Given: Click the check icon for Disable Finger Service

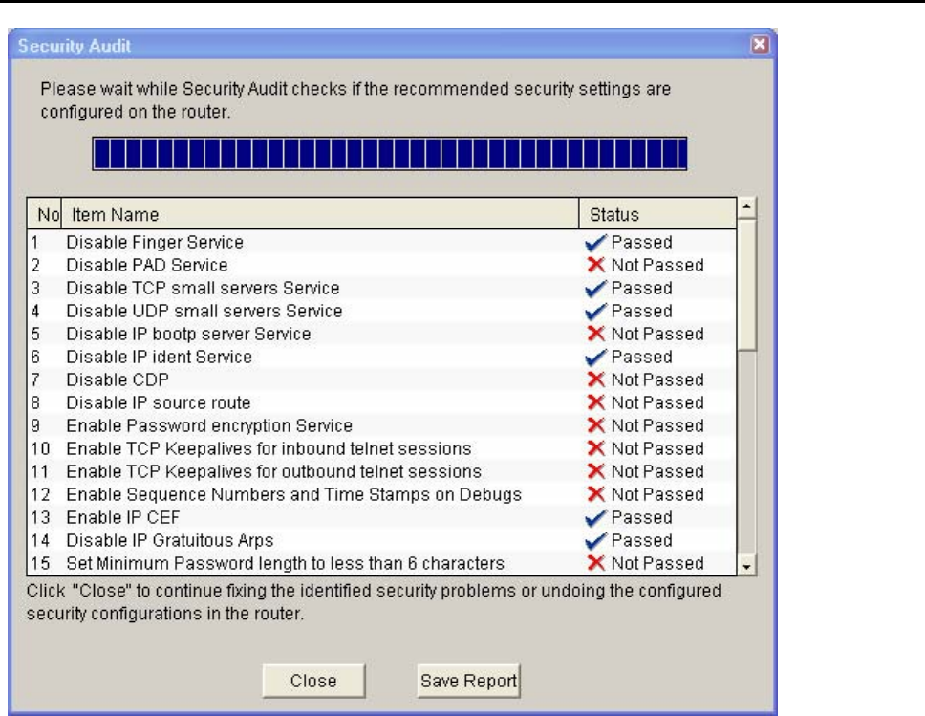Looking at the screenshot, I should point(596,242).
